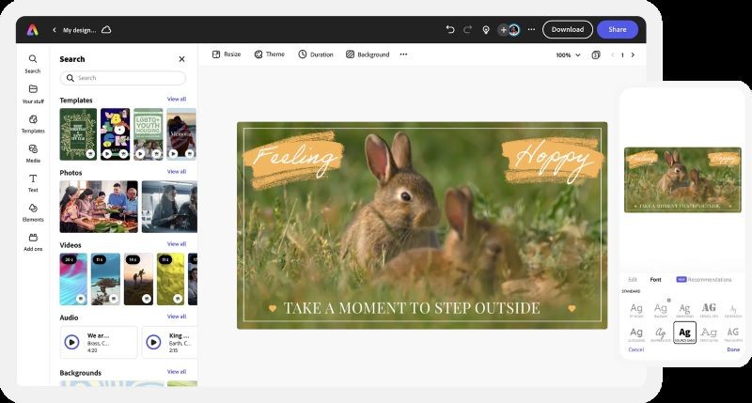View all Videos
Screen dimensions: 752x403
[x=177, y=244]
